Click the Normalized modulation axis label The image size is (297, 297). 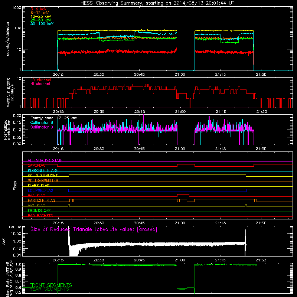tap(7, 130)
